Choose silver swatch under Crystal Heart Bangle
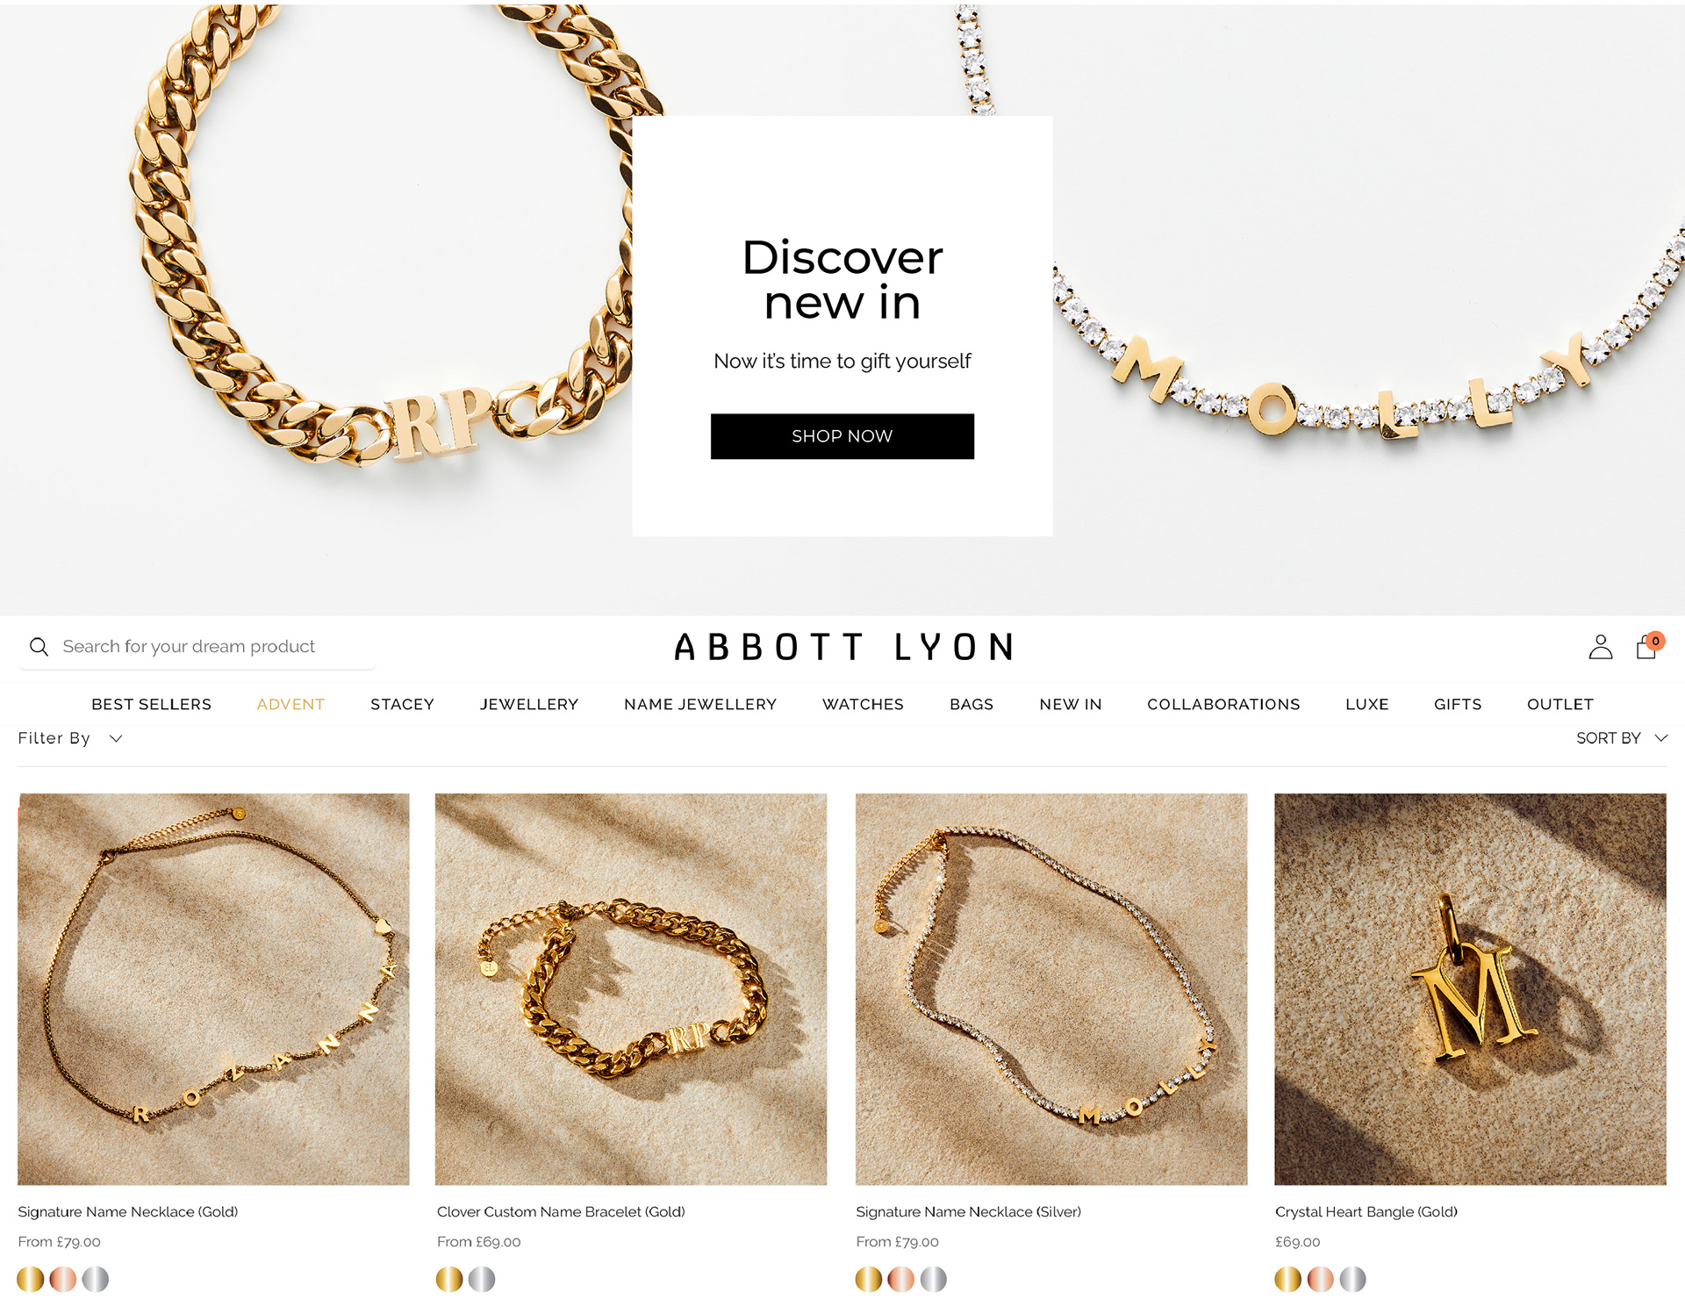Viewport: 1685px width, 1314px height. point(1352,1279)
